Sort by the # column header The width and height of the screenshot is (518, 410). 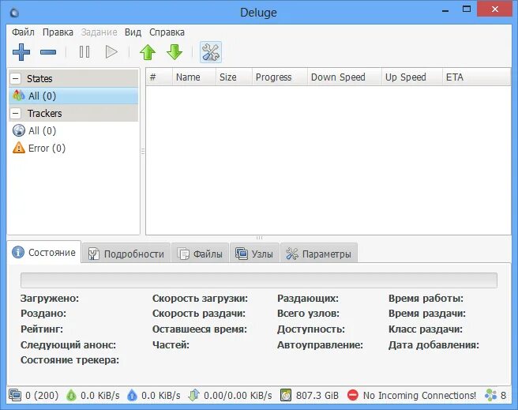coord(160,77)
